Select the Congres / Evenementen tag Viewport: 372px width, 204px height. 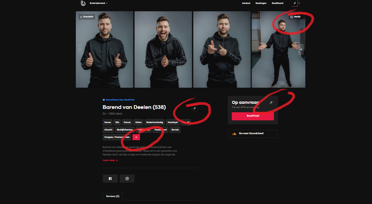117,137
